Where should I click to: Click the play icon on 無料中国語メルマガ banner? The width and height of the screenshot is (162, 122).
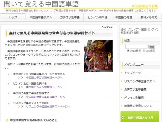tap(123, 118)
